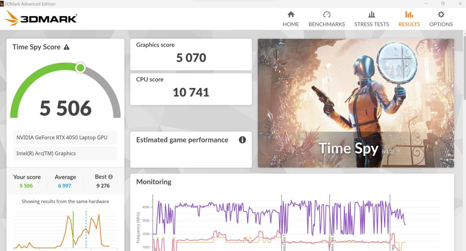Screen dimensions: 466x251
Task: Click the score distribution histogram chart
Action: click(65, 230)
